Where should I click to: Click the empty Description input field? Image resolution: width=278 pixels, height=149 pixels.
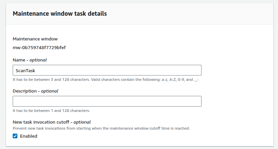coord(107,101)
